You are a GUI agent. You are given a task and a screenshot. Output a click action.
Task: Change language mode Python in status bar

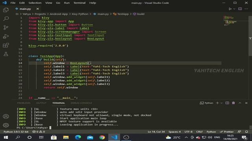coord(211,132)
